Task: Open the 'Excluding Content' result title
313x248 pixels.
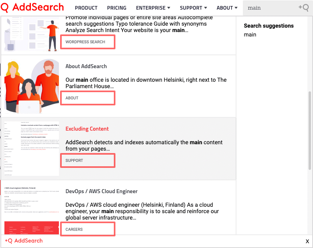Action: [87, 129]
